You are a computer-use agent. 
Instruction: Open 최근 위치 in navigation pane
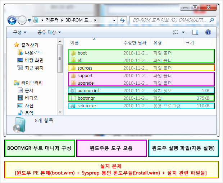click(34, 68)
